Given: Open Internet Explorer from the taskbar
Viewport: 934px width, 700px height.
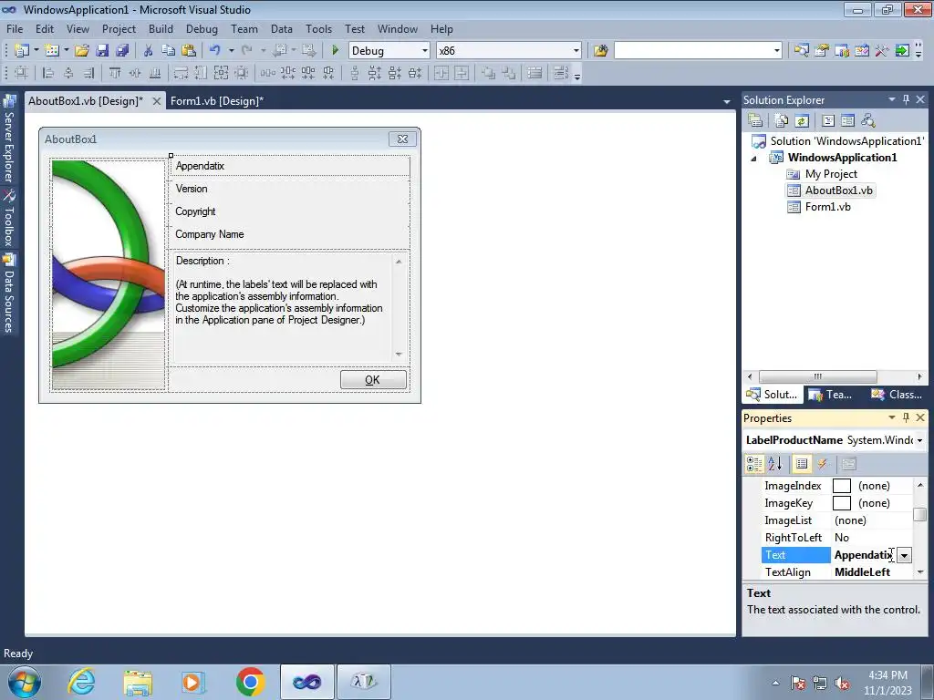Looking at the screenshot, I should [x=81, y=682].
